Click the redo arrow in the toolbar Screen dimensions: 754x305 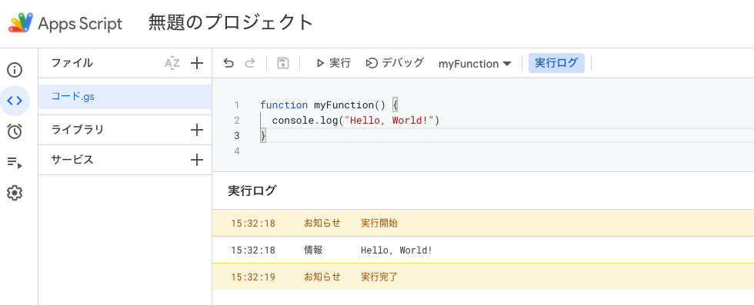coord(249,64)
